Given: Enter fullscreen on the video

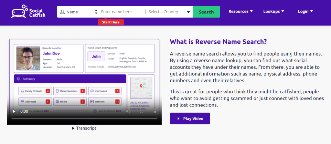Looking at the screenshot, I should (142, 111).
